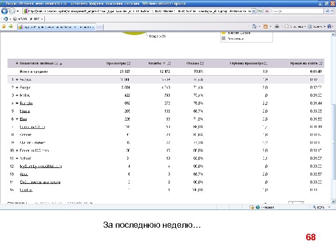The width and height of the screenshot is (336, 252).
Task: Click the Home icon in command bar
Action: pos(254,27)
